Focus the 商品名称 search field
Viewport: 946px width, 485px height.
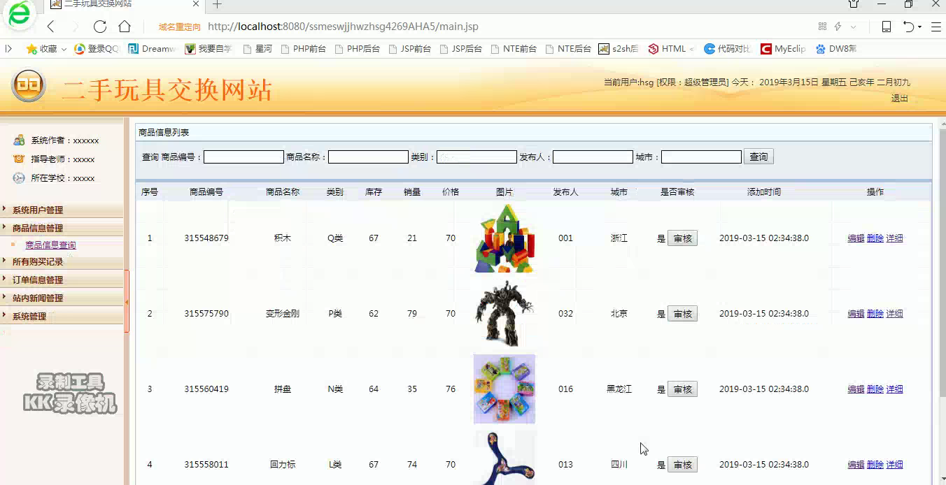tap(368, 157)
